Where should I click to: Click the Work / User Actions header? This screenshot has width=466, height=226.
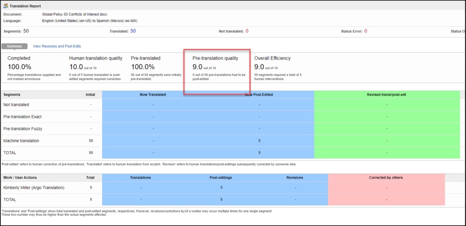pos(20,178)
